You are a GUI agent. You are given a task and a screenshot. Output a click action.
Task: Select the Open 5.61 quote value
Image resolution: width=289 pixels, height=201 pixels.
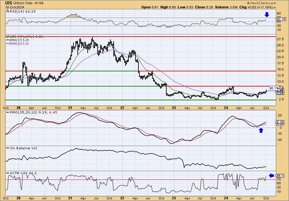pos(150,7)
